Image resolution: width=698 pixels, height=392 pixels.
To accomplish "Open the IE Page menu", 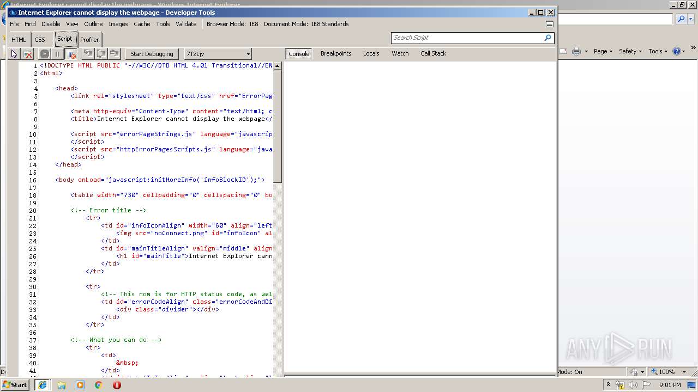I will (604, 51).
